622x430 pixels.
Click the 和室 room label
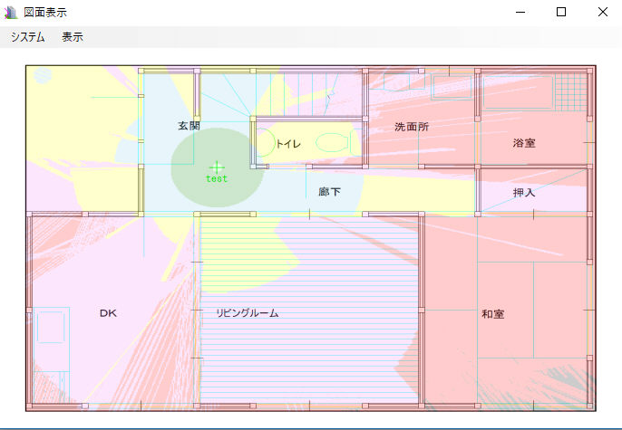coord(493,314)
